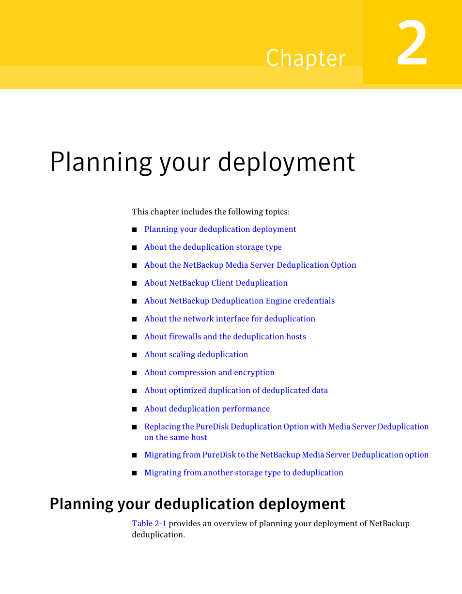Click the 'Planning your deduplication deployment' section heading
Image resolution: width=462 pixels, height=594 pixels.
tap(198, 504)
